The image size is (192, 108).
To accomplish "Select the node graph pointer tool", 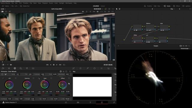I will pyautogui.click(x=117, y=9).
